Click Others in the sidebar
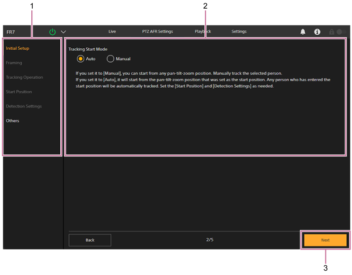This screenshot has width=352, height=275. [13, 121]
